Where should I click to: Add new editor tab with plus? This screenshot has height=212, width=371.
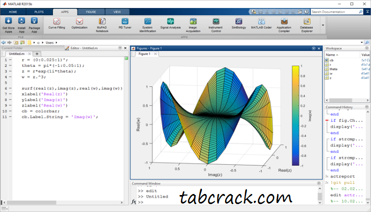click(x=37, y=54)
